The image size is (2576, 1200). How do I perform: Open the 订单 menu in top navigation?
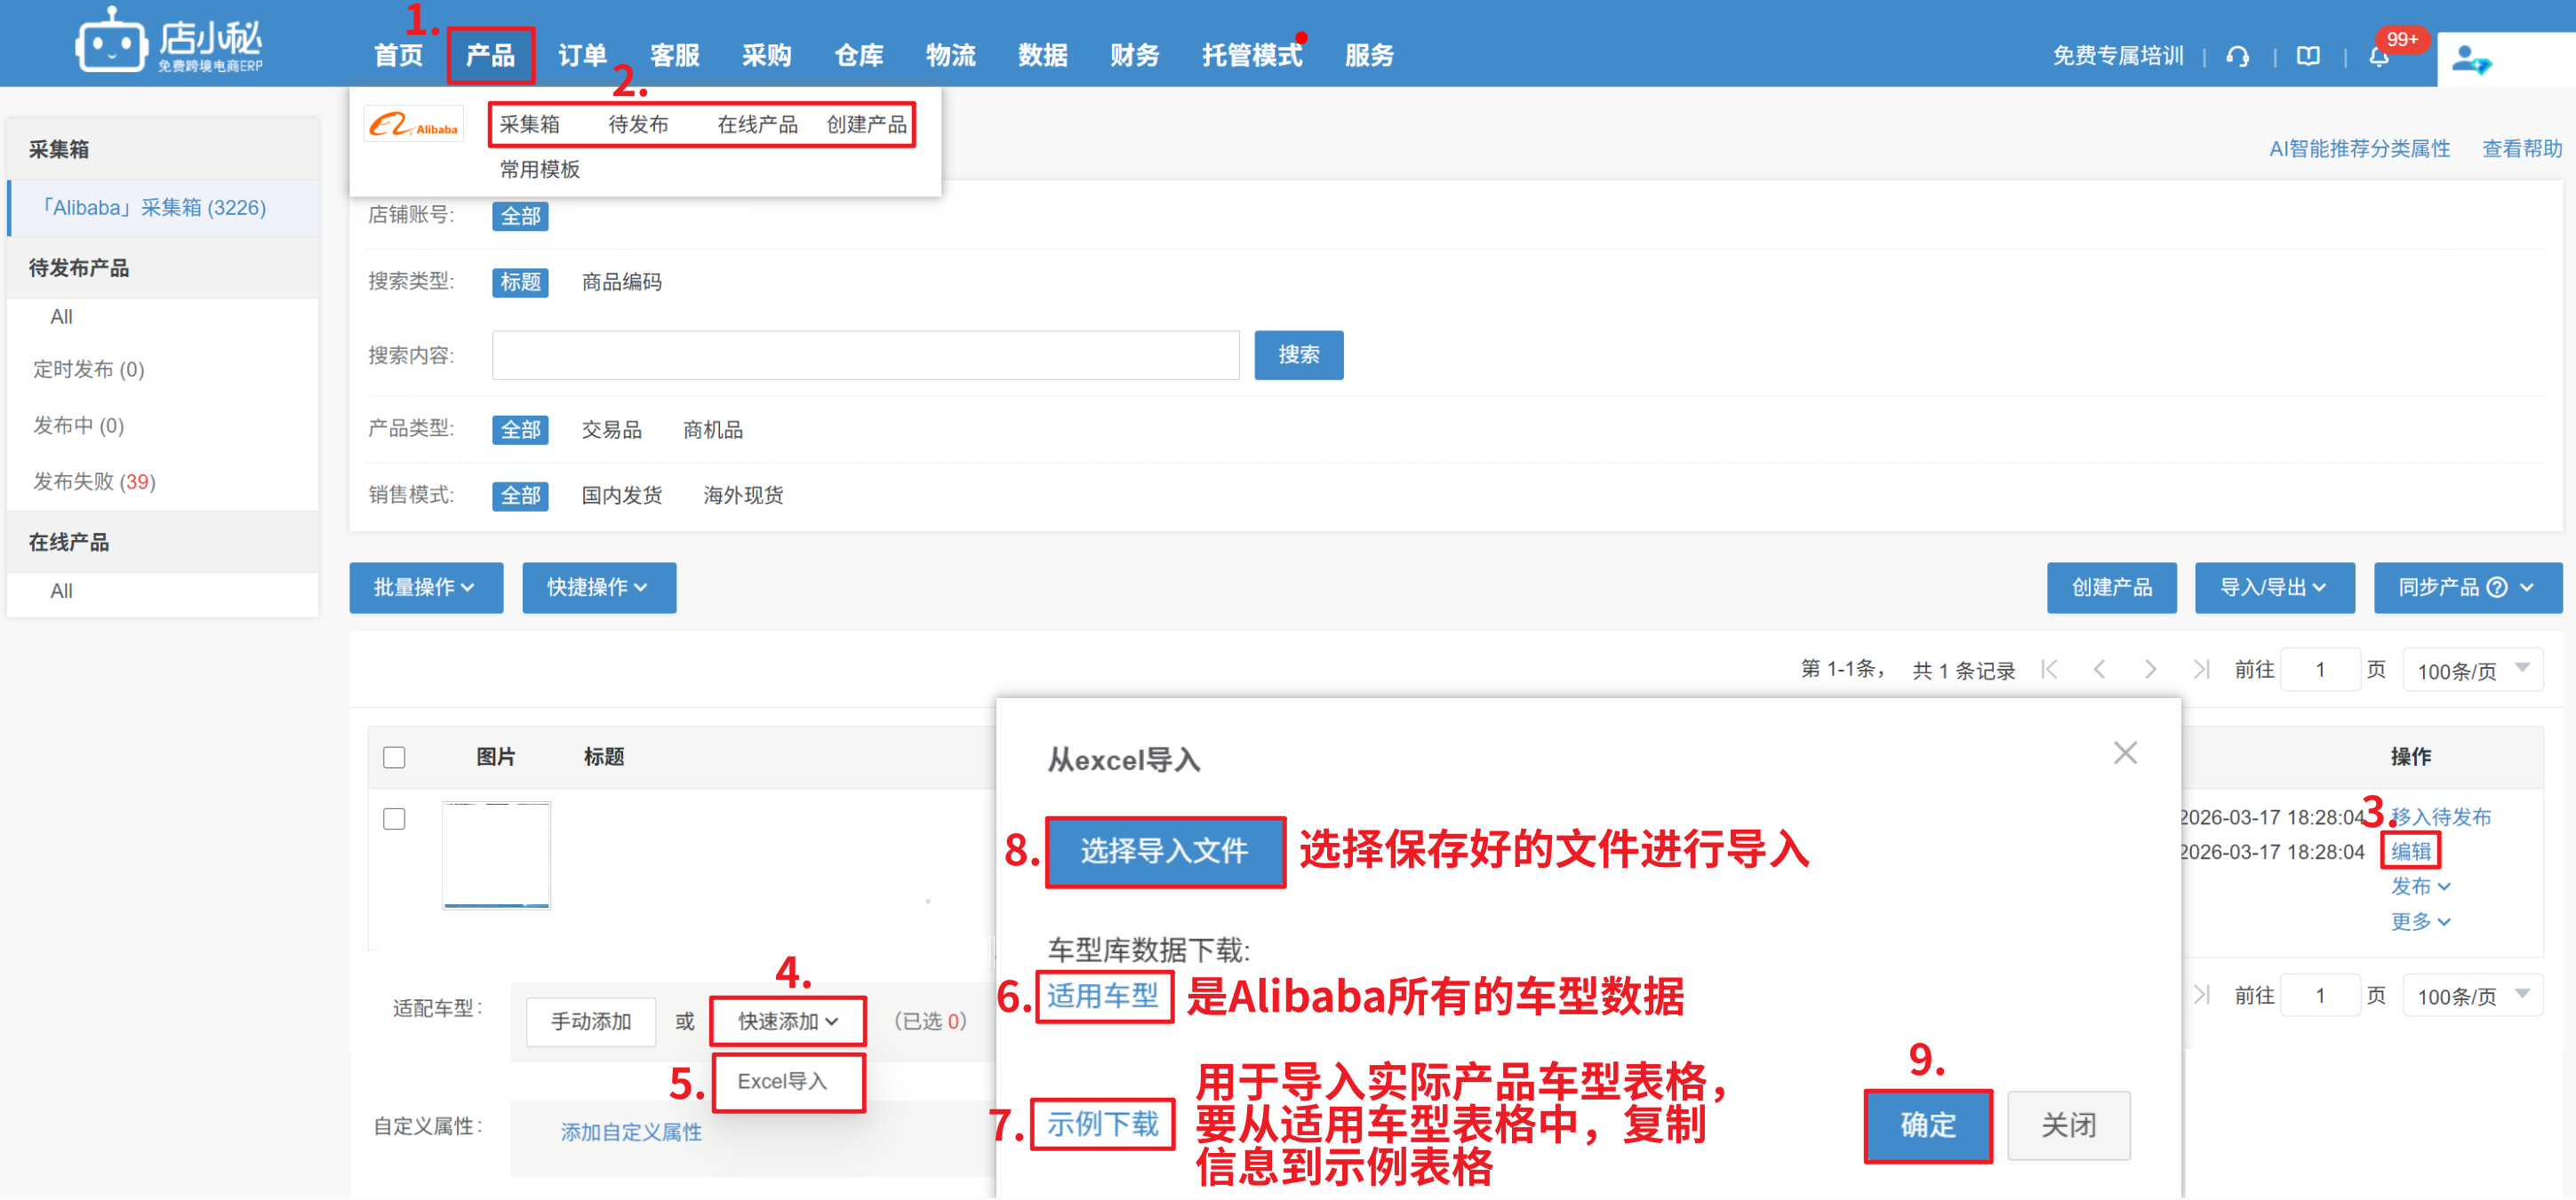click(x=582, y=55)
